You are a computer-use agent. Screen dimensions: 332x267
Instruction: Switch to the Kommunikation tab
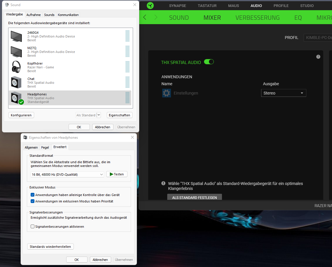click(x=68, y=15)
